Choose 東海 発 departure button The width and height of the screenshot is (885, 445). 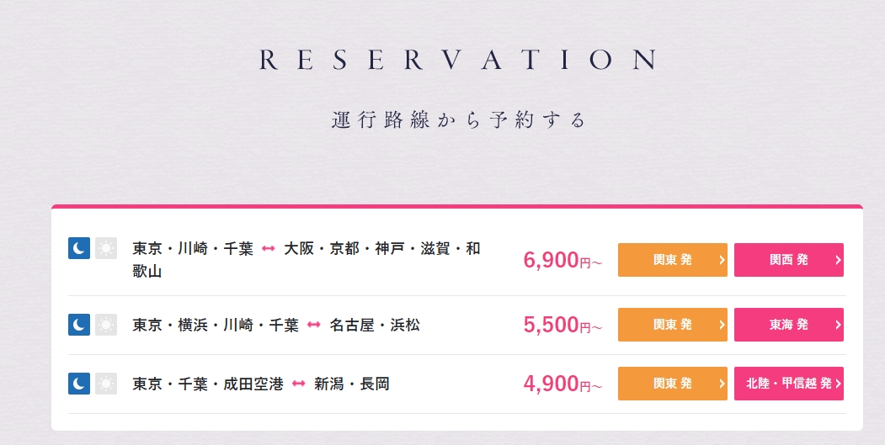click(788, 325)
